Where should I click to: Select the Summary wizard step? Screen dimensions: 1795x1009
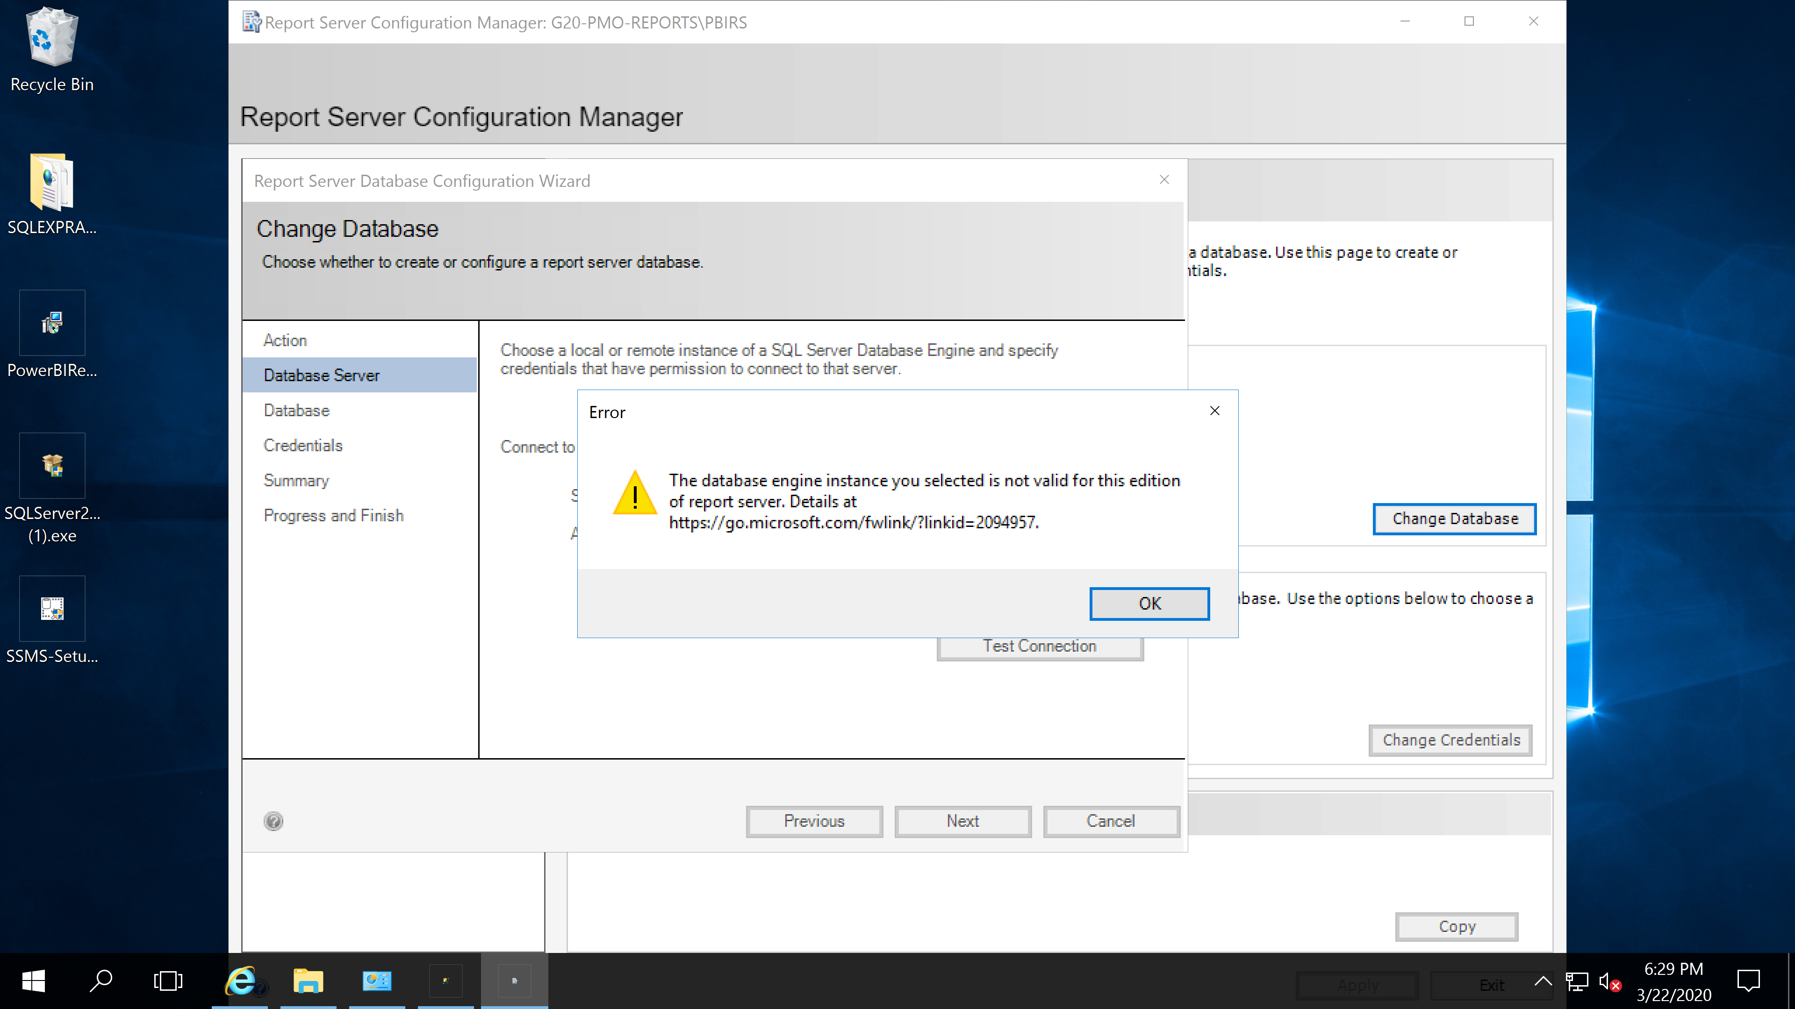point(296,481)
